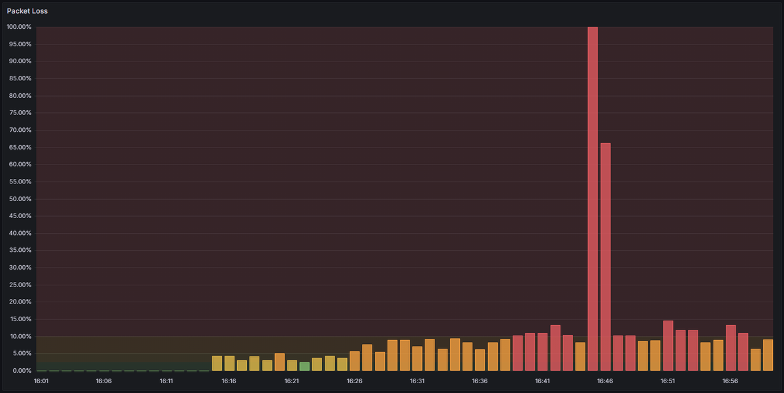Viewport: 784px width, 393px height.
Task: Click the 20.00% y-axis label
Action: pyautogui.click(x=20, y=302)
